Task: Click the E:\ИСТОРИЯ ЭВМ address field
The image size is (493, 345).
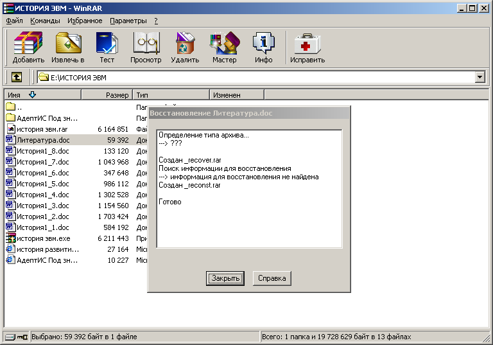Action: (256, 77)
